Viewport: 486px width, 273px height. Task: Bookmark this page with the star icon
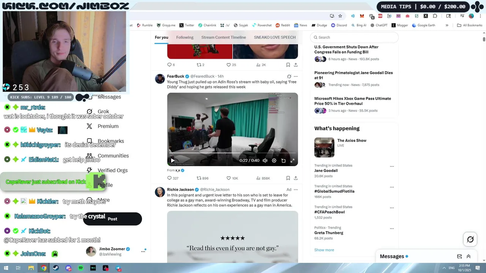340,16
